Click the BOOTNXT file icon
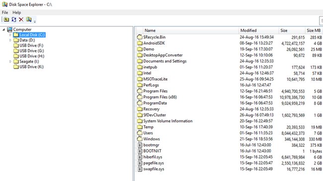Image resolution: width=323 pixels, height=181 pixels. [x=140, y=151]
